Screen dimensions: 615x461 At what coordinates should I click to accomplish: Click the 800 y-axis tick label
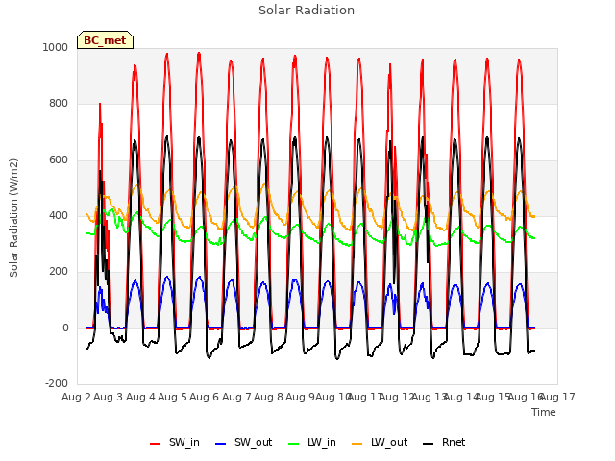(x=59, y=104)
